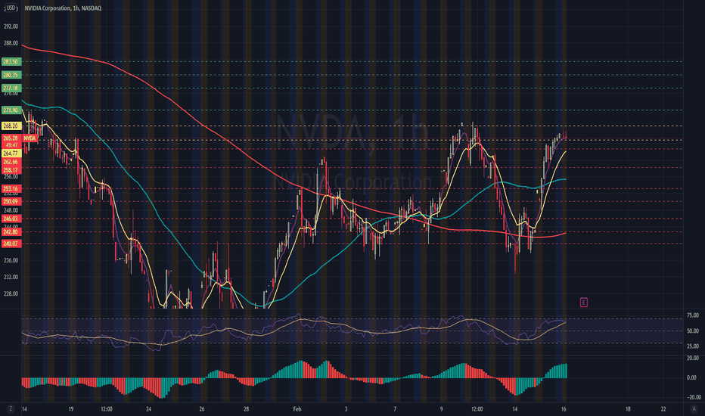Viewport: 705px width, 416px height.
Task: Click the RSI 50.00 scale value
Action: click(x=693, y=331)
